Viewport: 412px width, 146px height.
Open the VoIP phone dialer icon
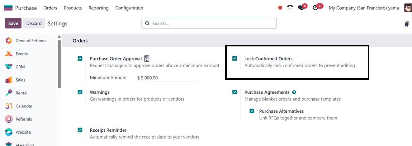pos(290,8)
